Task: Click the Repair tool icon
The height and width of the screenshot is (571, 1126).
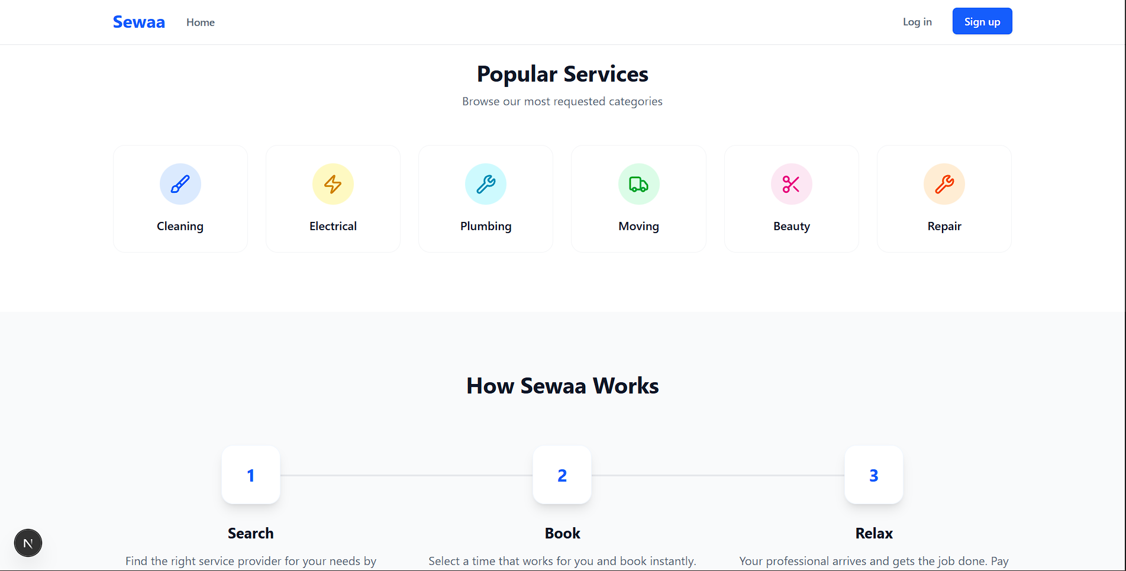Action: 944,183
